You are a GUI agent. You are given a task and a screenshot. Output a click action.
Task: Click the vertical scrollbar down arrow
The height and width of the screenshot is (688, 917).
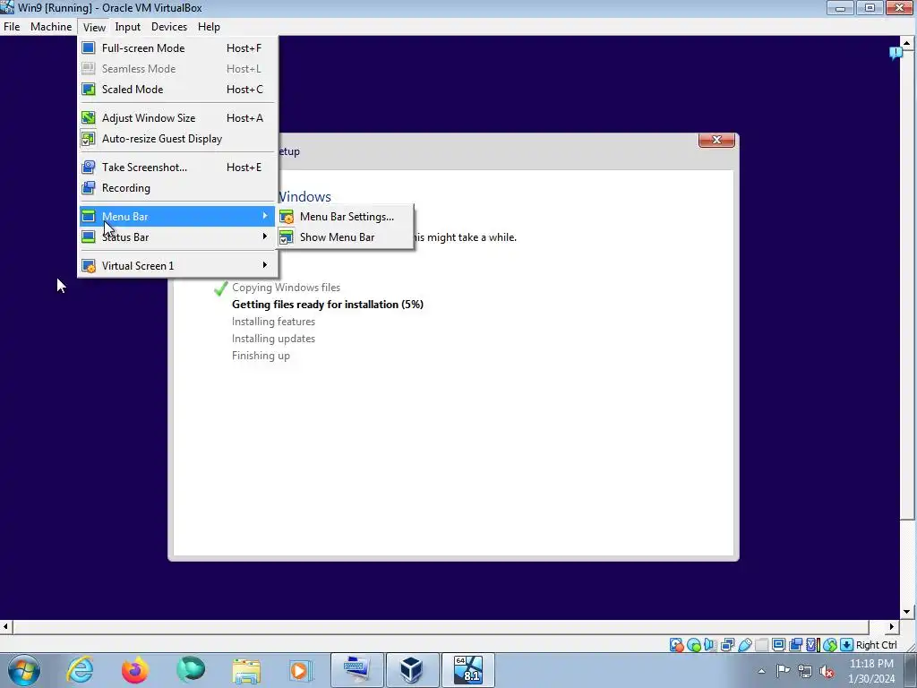(907, 612)
